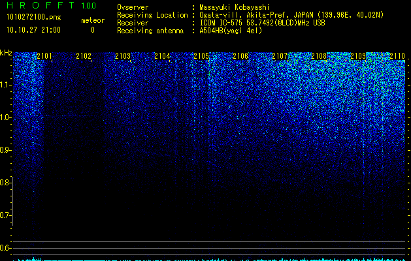
Task: Click the 2105 time marker
Action: 201,56
